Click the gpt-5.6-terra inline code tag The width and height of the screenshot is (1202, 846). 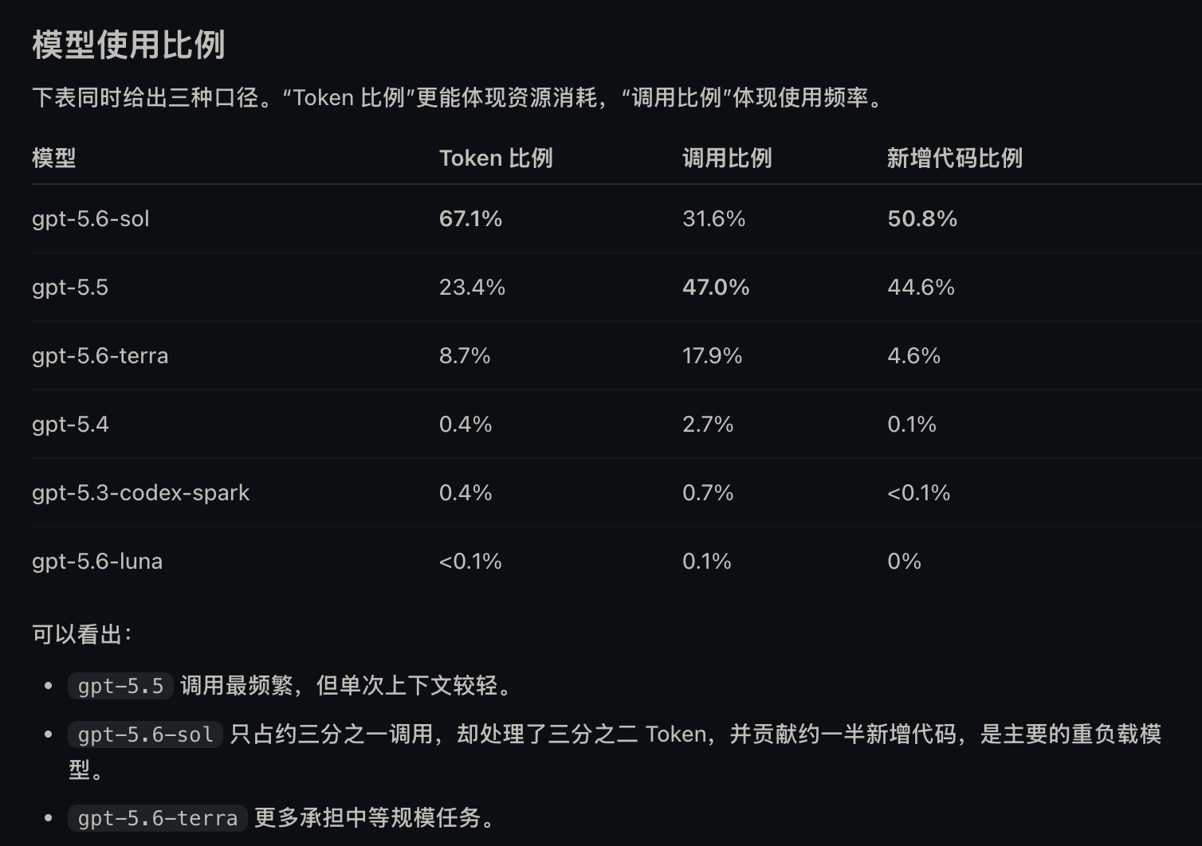[x=158, y=818]
